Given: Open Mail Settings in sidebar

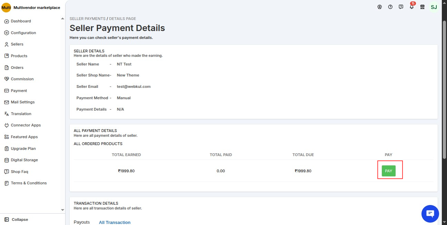Looking at the screenshot, I should point(22,102).
